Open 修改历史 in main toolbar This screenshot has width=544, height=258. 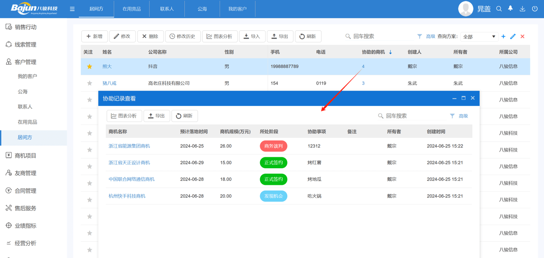tap(183, 37)
